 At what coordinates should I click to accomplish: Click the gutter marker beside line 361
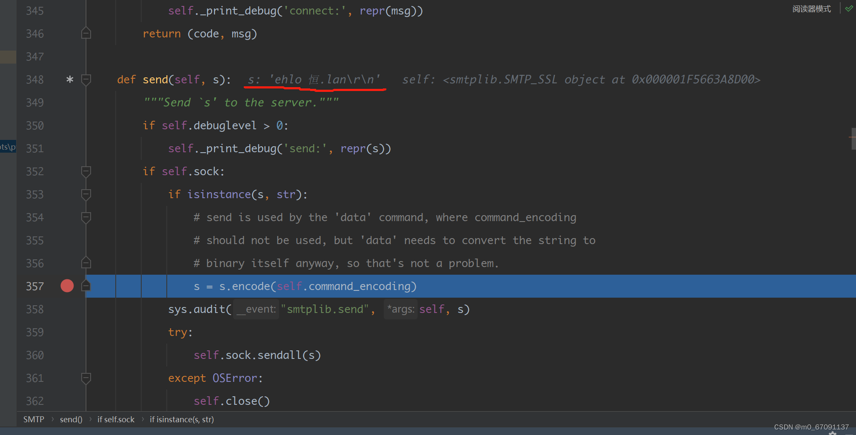coord(86,378)
